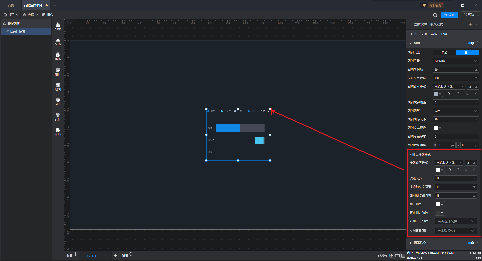The image size is (482, 261).
Task: Open 禁止翻页颜色 color swatch
Action: point(440,213)
